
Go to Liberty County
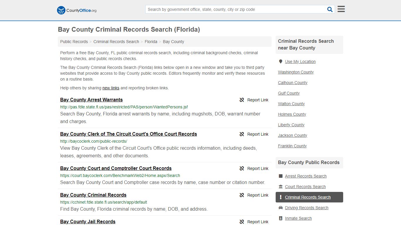291,125
